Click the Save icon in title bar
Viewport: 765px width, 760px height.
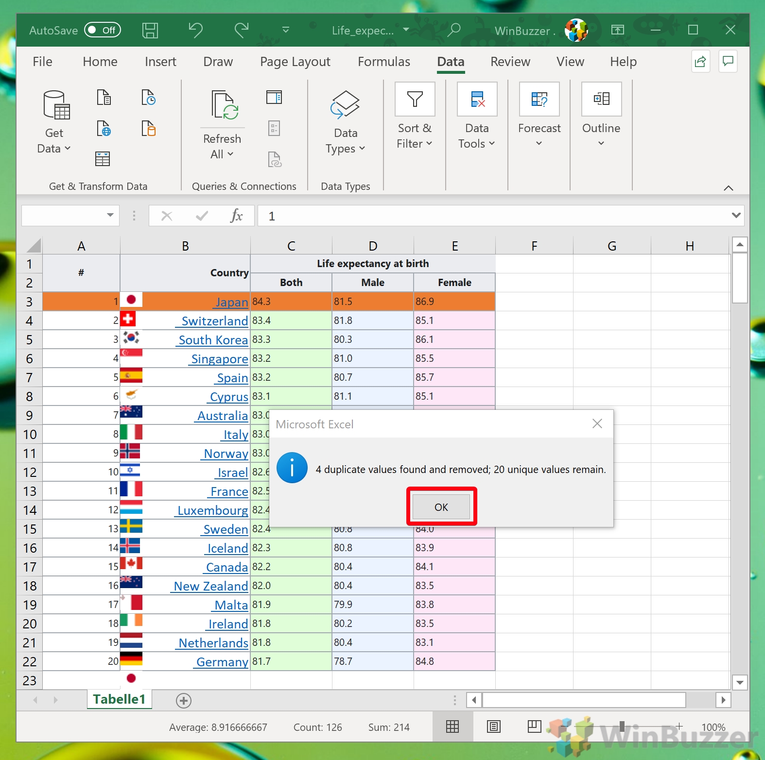(150, 30)
